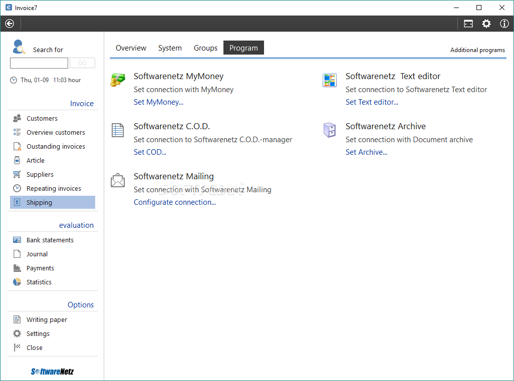
Task: Open the Groups tab
Action: [x=205, y=48]
